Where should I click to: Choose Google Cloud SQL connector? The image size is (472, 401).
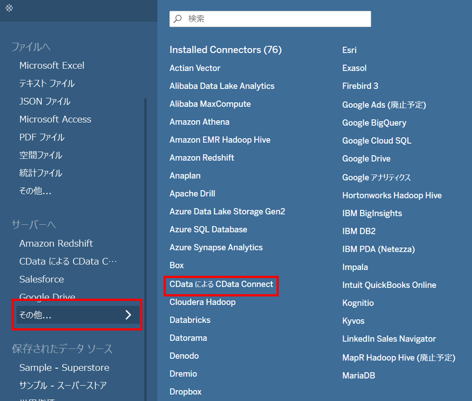point(376,140)
